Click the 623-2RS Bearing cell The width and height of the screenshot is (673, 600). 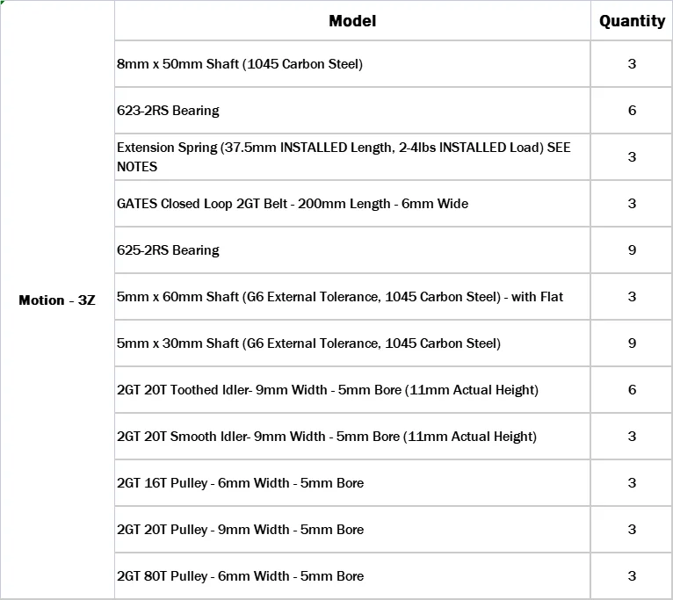(352, 111)
